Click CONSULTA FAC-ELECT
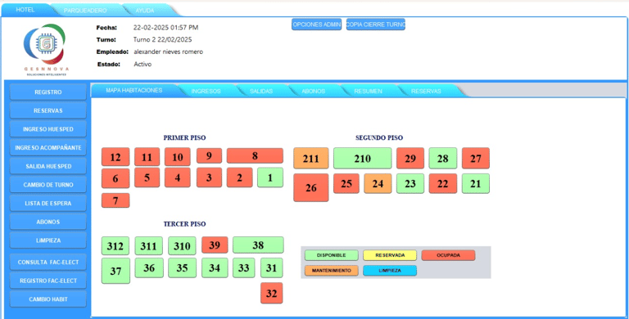629x319 pixels. (48, 262)
